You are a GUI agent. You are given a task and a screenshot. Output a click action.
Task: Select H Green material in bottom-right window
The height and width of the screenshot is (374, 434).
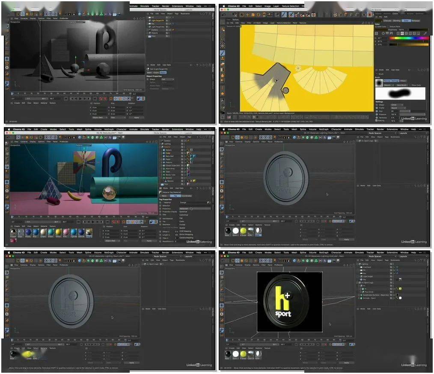243,354
